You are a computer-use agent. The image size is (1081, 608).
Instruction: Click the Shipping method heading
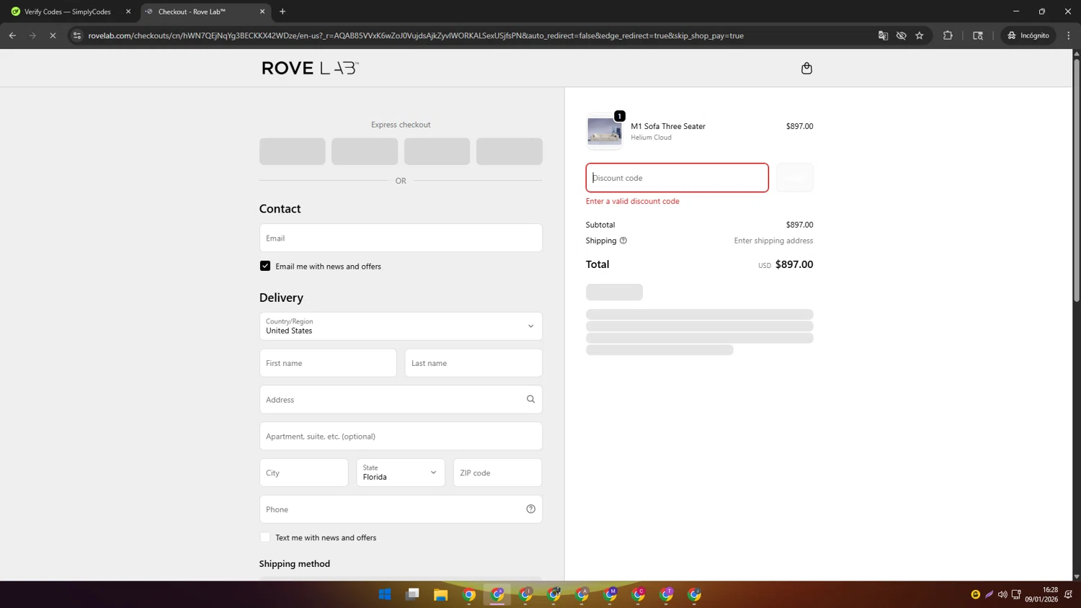295,563
